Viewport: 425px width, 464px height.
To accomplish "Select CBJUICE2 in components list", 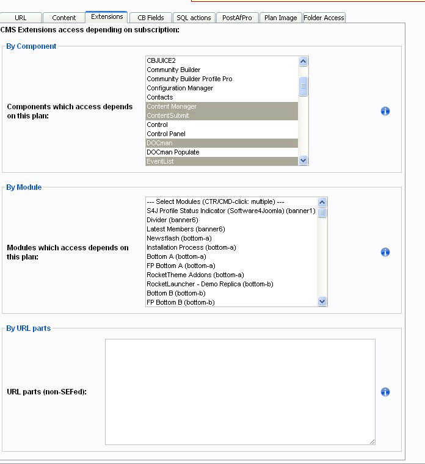I will [x=222, y=60].
